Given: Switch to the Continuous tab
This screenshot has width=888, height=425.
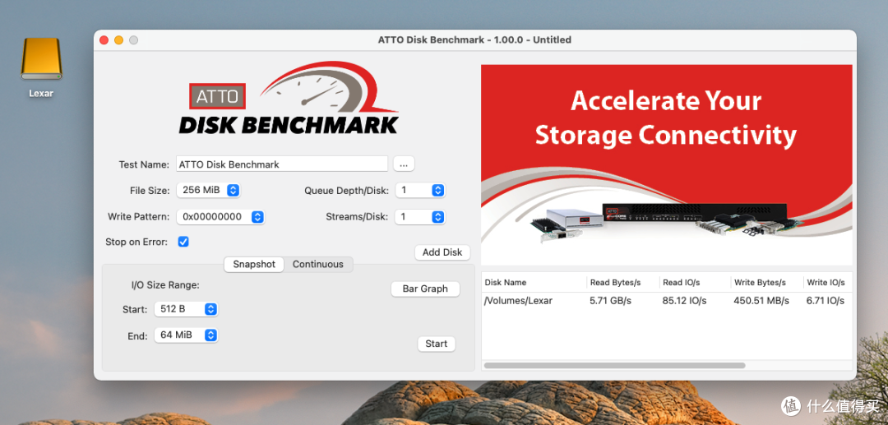Looking at the screenshot, I should [318, 264].
